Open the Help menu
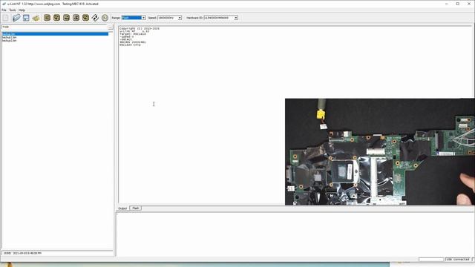The width and height of the screenshot is (475, 267). [x=22, y=10]
